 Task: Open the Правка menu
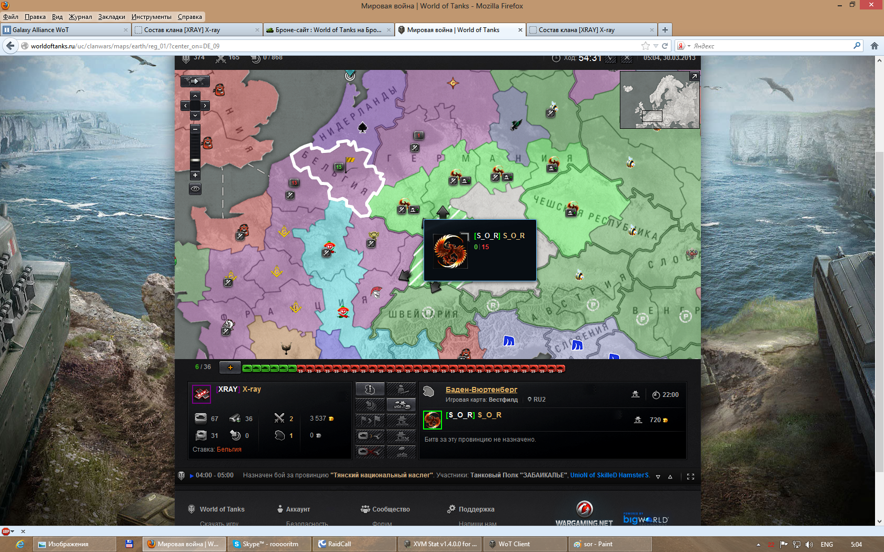point(35,17)
